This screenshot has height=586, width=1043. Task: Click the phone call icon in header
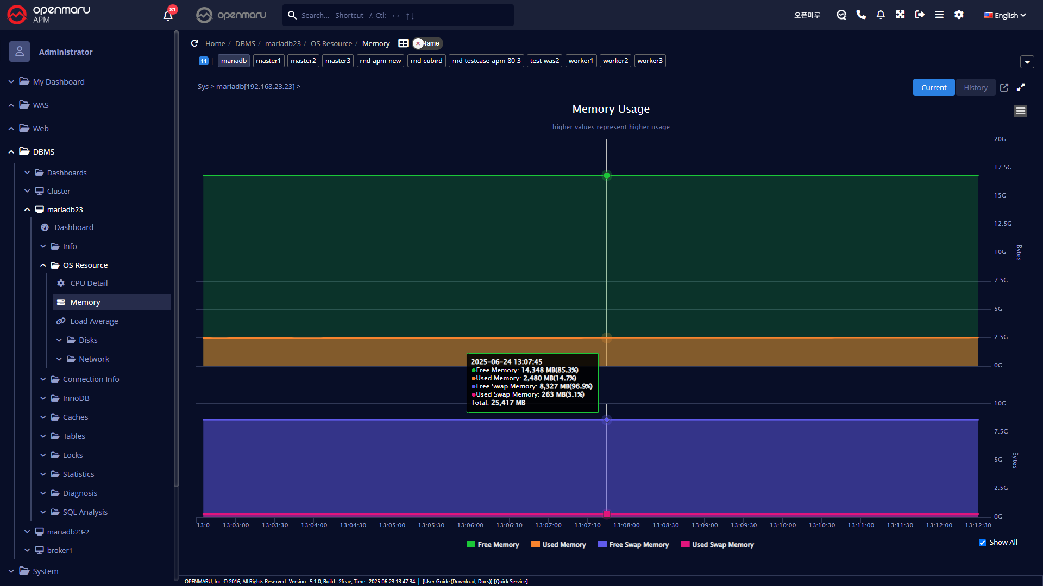861,15
